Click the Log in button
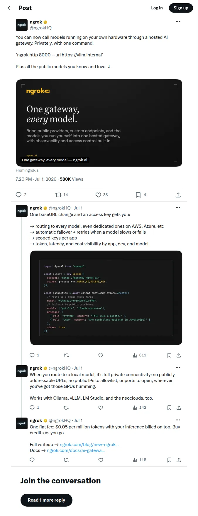The image size is (198, 516). 157,8
